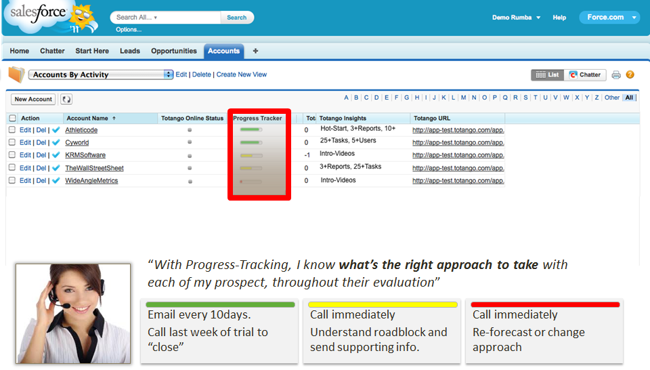The image size is (650, 370).
Task: Click WideAngleMetrics online status dot
Action: (x=190, y=181)
